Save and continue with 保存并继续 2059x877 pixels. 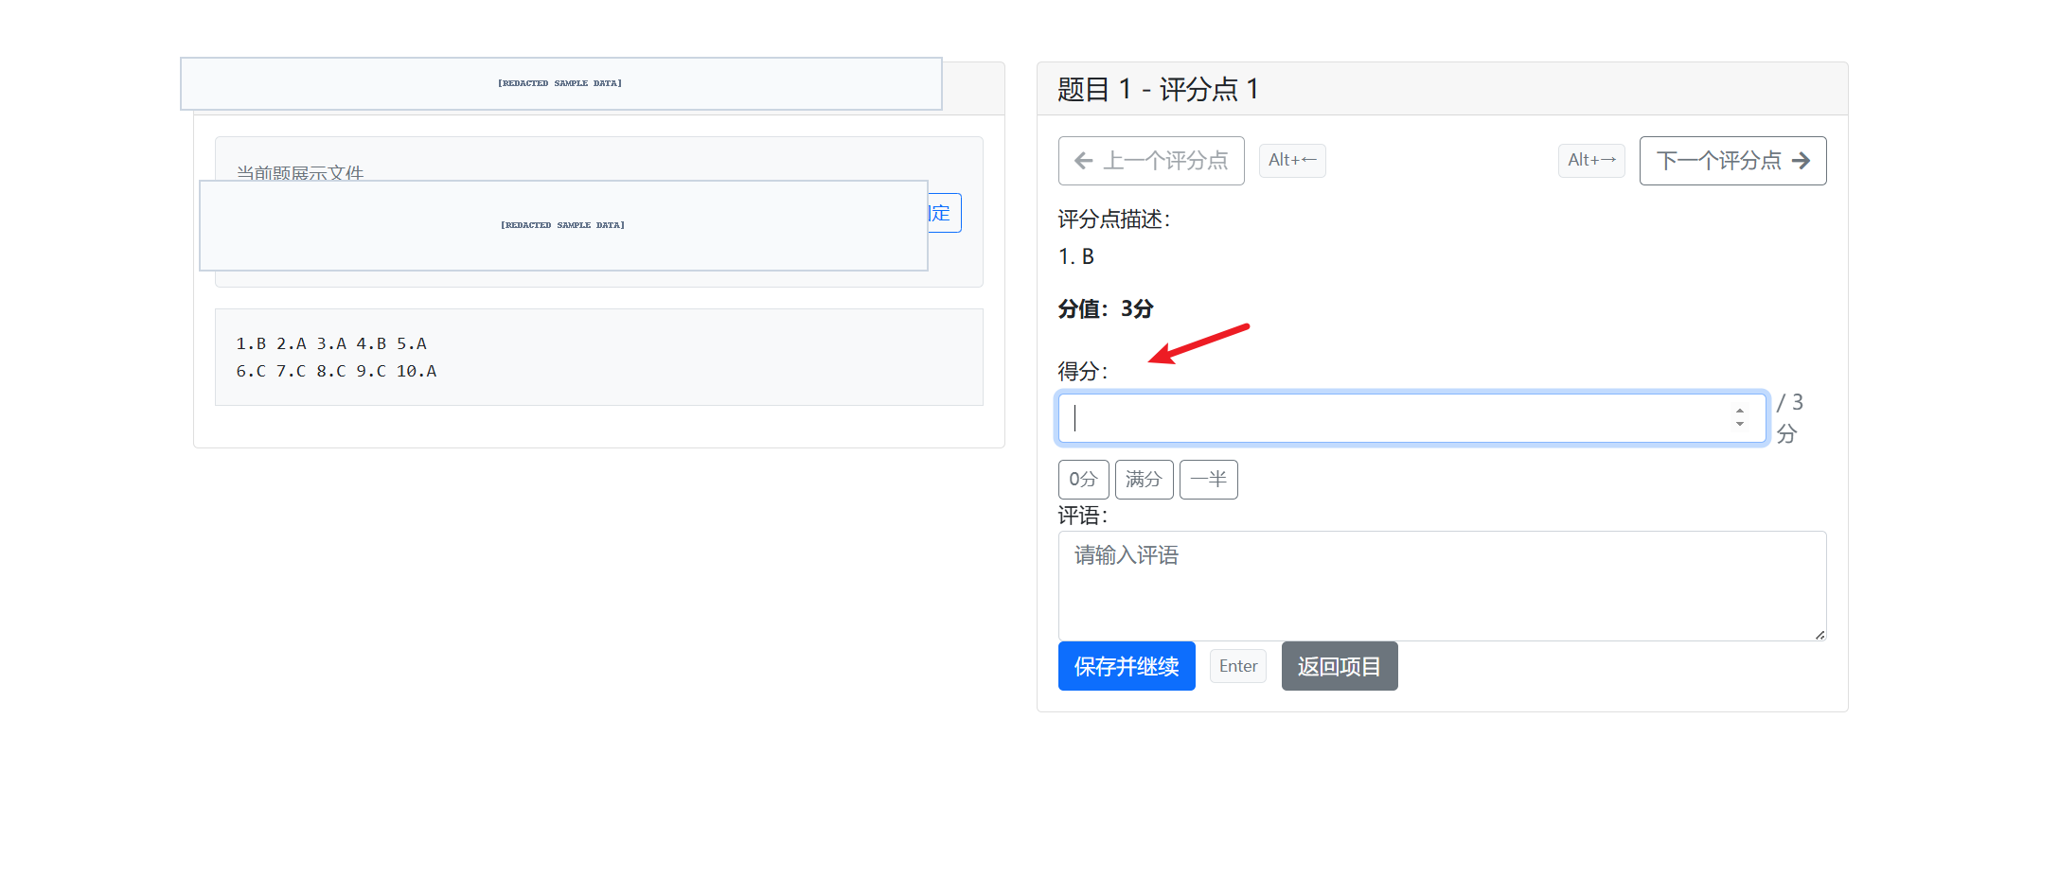point(1127,666)
